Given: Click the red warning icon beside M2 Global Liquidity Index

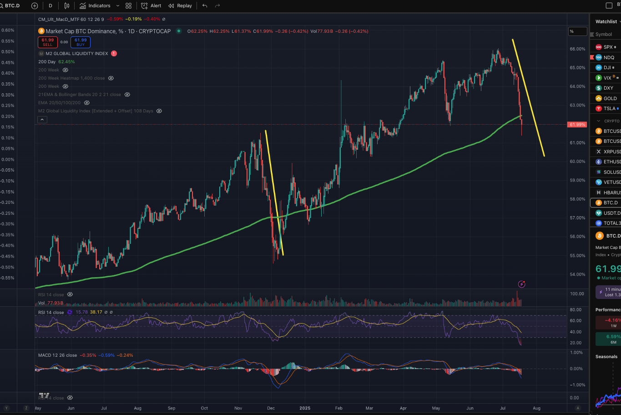Looking at the screenshot, I should click(114, 53).
